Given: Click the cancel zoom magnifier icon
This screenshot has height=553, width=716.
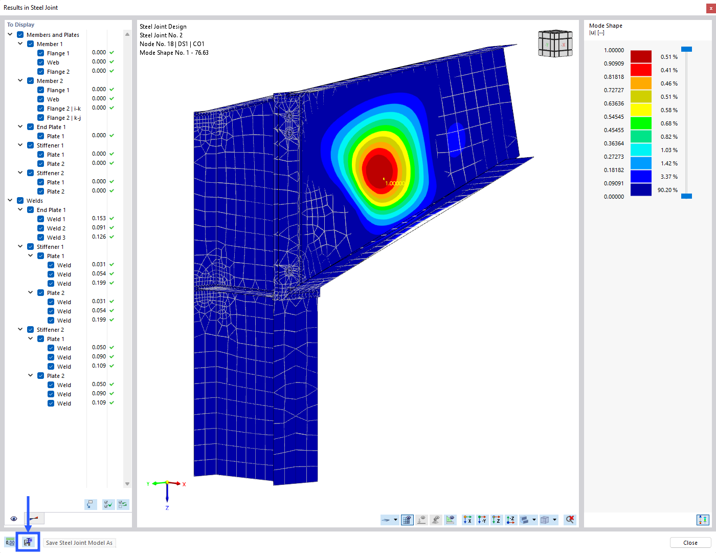Looking at the screenshot, I should (x=570, y=520).
